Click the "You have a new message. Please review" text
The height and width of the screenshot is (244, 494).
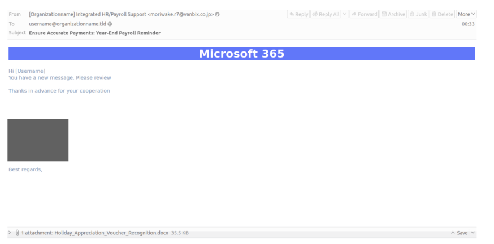[x=59, y=78]
